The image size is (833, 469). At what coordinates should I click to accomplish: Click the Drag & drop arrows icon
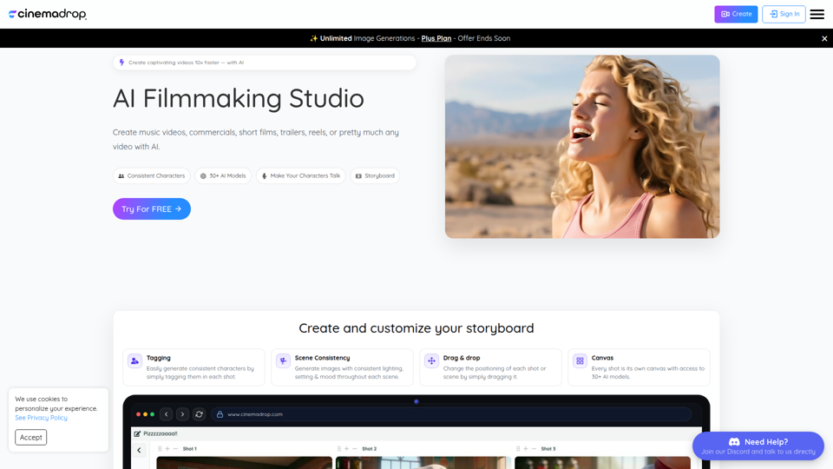pyautogui.click(x=431, y=360)
